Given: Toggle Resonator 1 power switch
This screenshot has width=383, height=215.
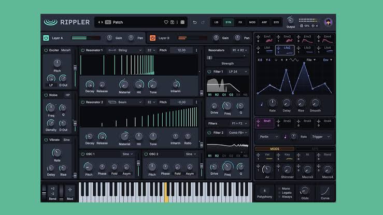Looking at the screenshot, I should (82, 50).
